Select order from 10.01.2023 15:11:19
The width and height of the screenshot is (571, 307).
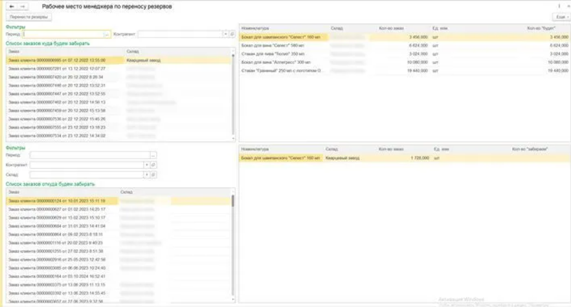[118, 201]
